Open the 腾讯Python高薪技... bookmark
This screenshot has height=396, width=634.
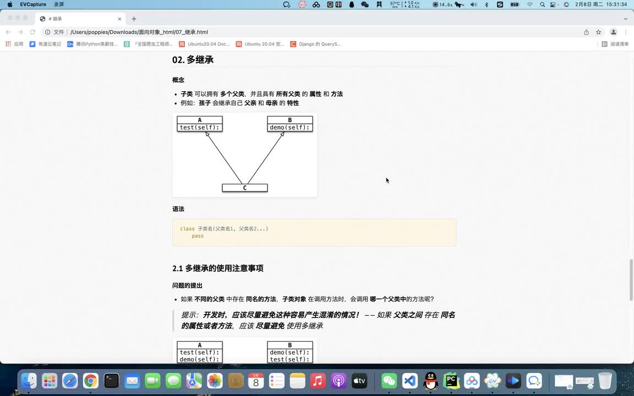[x=92, y=44]
